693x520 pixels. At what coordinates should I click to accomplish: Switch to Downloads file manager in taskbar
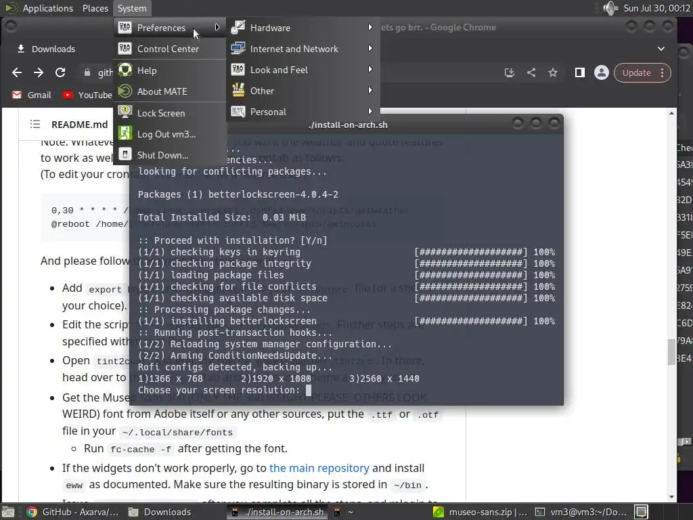tap(160, 512)
